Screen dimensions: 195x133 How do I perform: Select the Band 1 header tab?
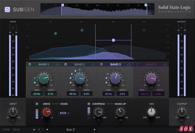point(44,64)
